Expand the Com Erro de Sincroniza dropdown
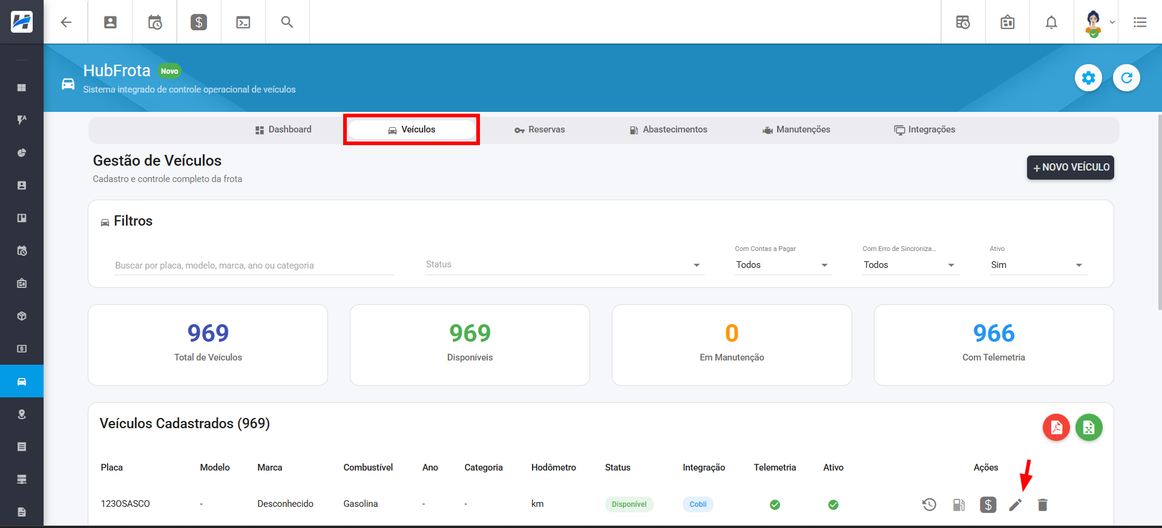Image resolution: width=1162 pixels, height=528 pixels. (911, 265)
